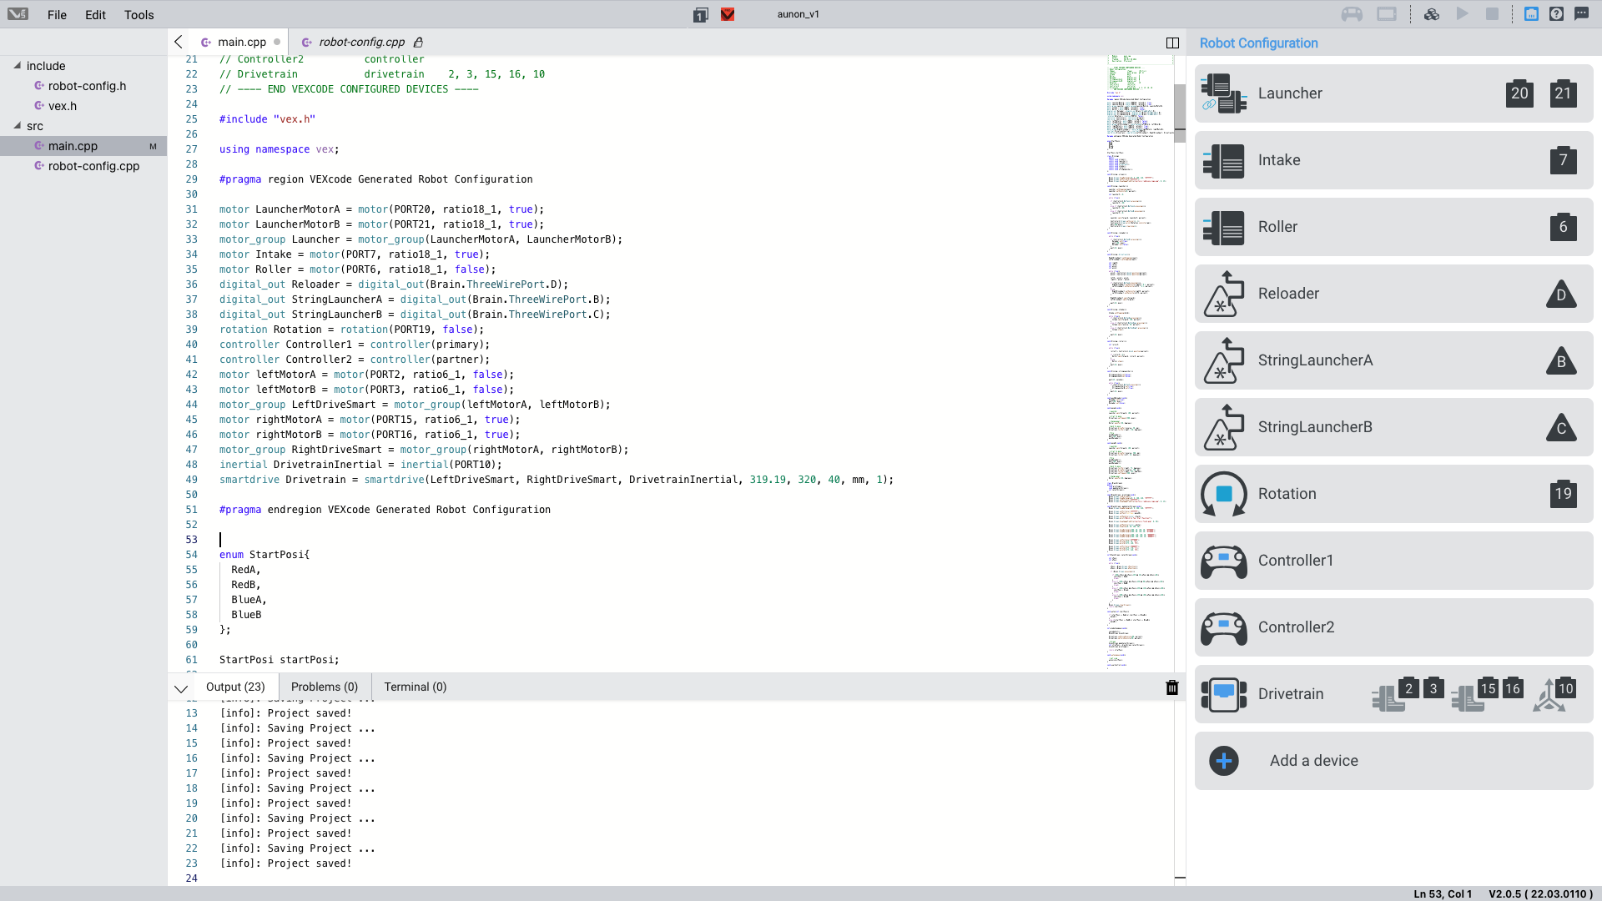Click the Rotation port 19 badge
Viewport: 1602px width, 901px height.
(x=1563, y=494)
